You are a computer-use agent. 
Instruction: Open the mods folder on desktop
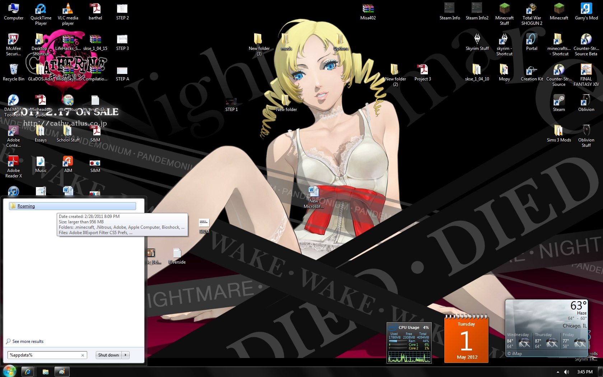286,42
